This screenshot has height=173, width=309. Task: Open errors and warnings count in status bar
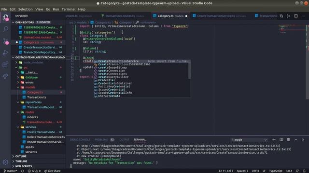tap(34, 171)
